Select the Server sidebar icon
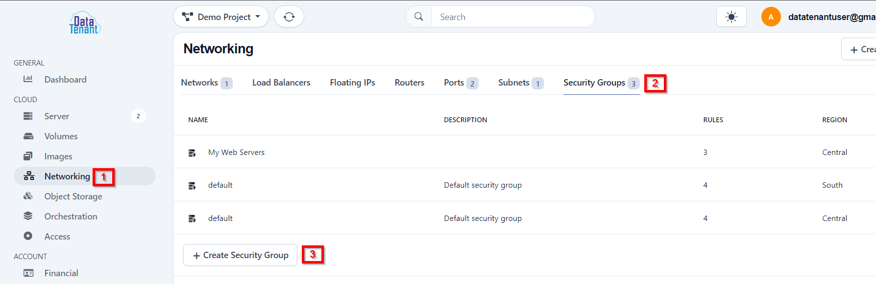The width and height of the screenshot is (876, 284). pos(28,116)
